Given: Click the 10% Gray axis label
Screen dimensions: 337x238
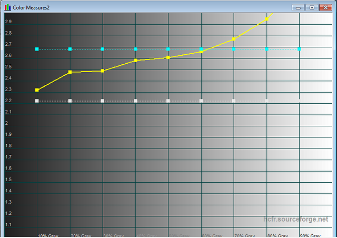Looking at the screenshot, I should [48, 236].
